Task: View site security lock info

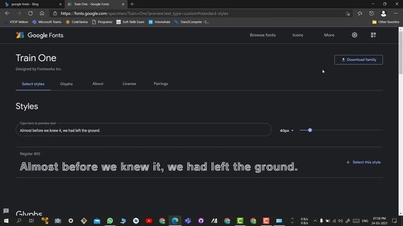Action: (x=55, y=13)
